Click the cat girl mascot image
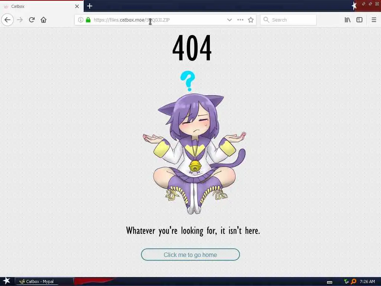Image resolution: width=381 pixels, height=286 pixels. point(194,153)
